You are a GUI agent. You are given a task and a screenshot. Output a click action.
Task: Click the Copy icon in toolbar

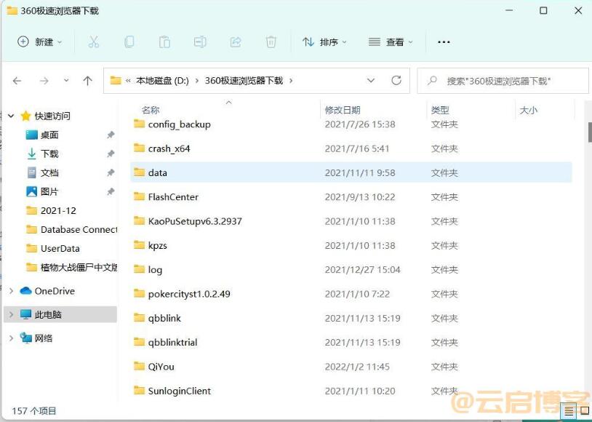click(x=129, y=42)
